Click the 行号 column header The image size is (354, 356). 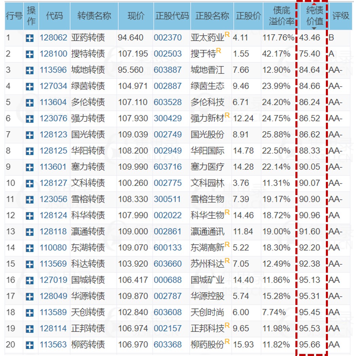click(14, 16)
